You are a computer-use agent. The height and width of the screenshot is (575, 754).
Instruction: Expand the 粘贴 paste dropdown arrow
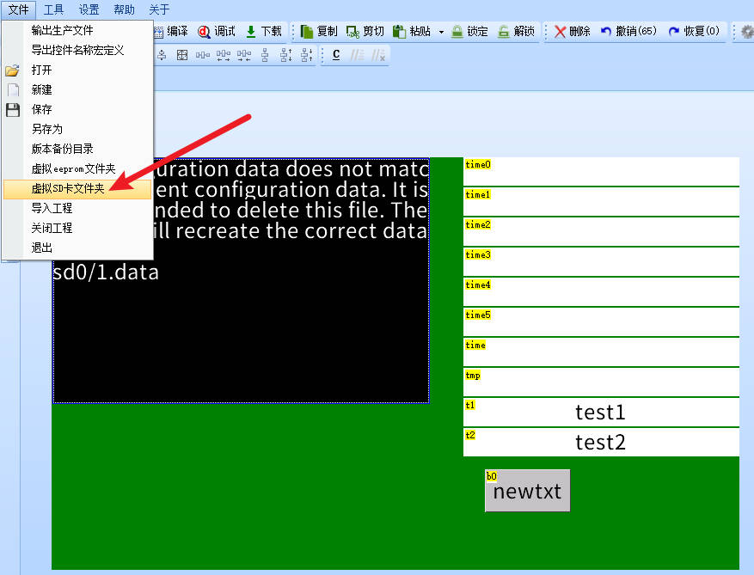pos(441,32)
